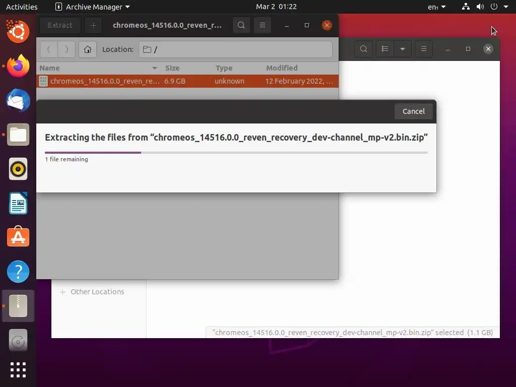Image resolution: width=516 pixels, height=387 pixels.
Task: Click the network status icon
Action: click(466, 7)
